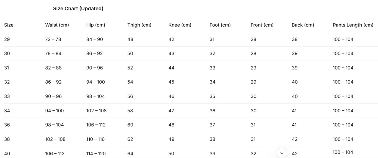Click the Size column header
This screenshot has width=378, height=158.
click(9, 25)
